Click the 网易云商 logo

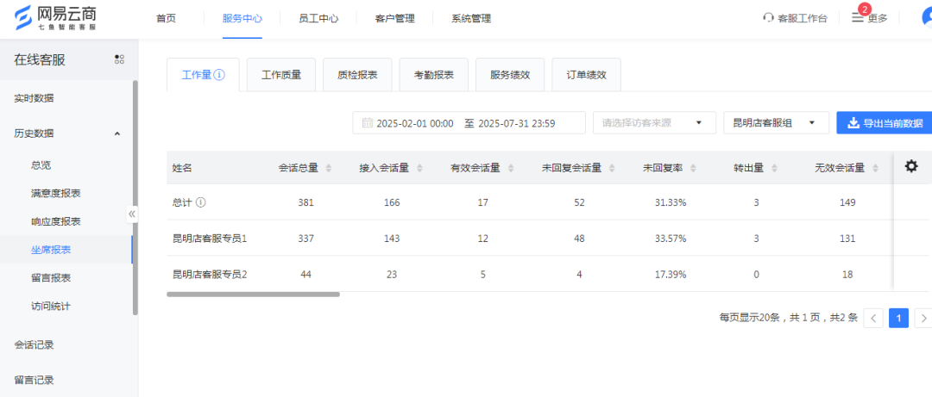click(56, 17)
